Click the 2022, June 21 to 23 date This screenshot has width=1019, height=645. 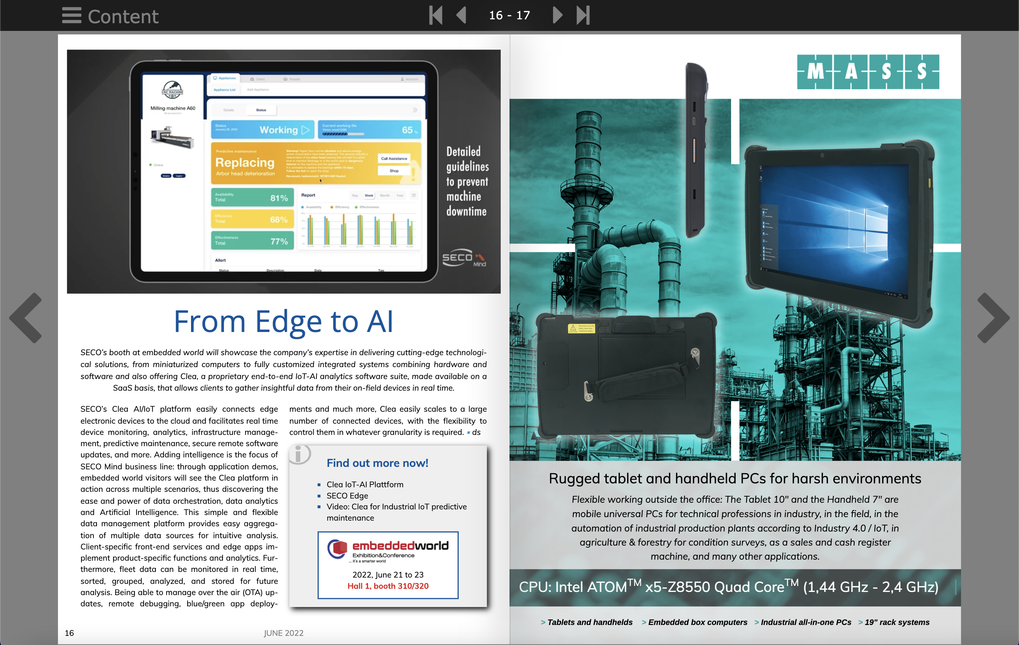click(388, 575)
